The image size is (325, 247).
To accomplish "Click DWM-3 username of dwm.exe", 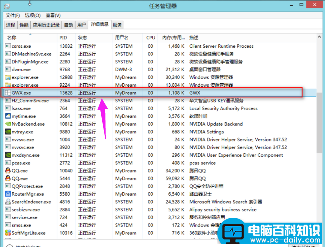I will click(124, 69).
